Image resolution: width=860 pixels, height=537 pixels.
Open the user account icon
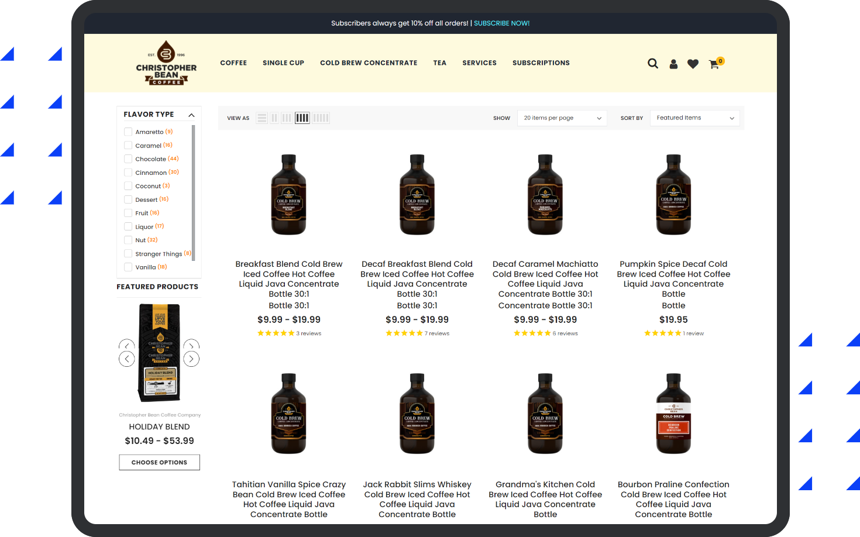click(x=673, y=64)
